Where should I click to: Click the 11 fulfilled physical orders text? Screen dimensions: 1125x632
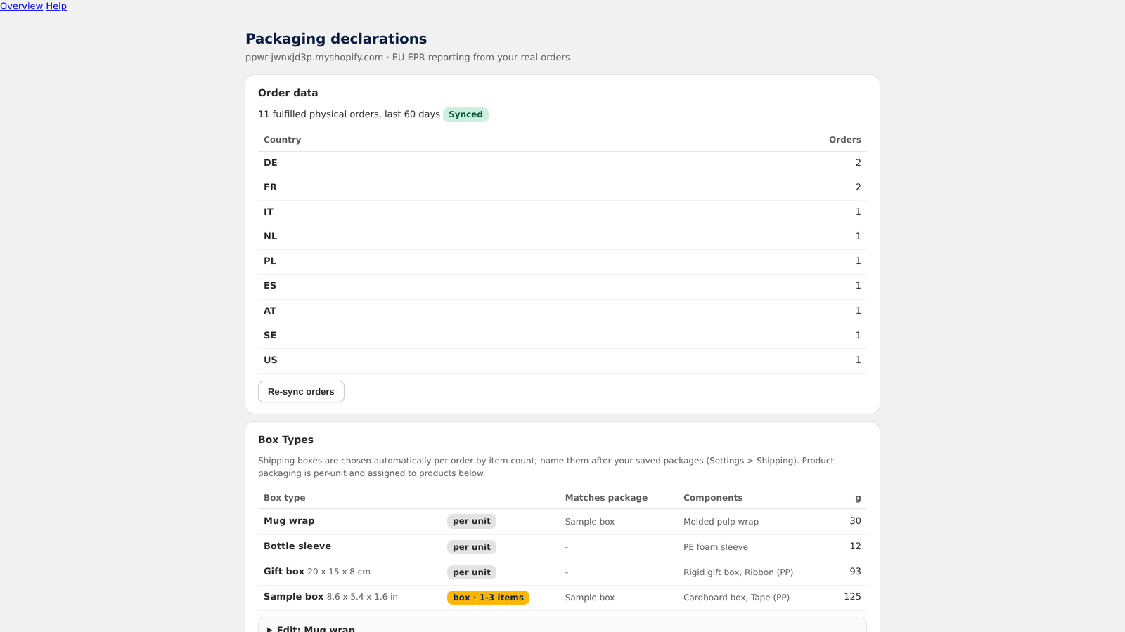(x=349, y=114)
